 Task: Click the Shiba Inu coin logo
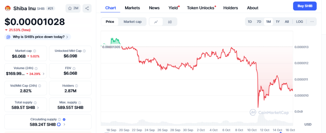tap(8, 8)
